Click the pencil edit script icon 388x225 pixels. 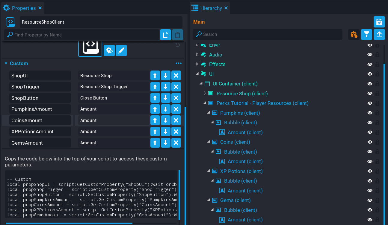(121, 51)
